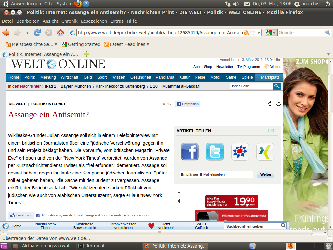This screenshot has height=250, width=333.
Task: Open the Hilfe link in Artikel teilen
Action: 272,131
